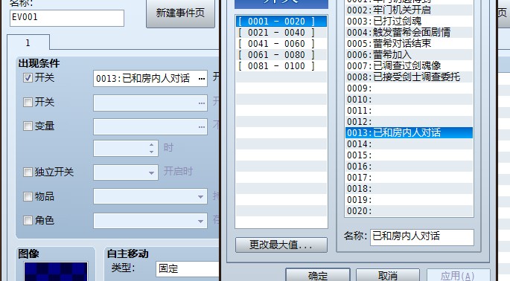The height and width of the screenshot is (281, 510).
Task: Open the 物品 dropdown
Action: point(150,196)
